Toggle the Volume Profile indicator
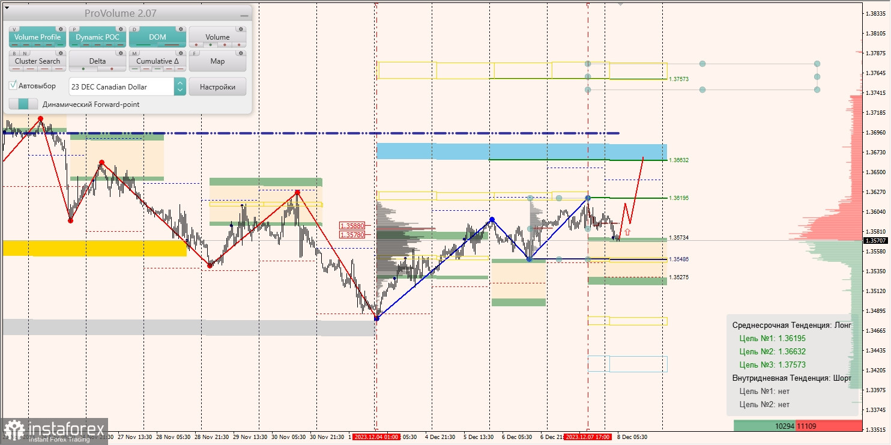The height and width of the screenshot is (445, 891). [x=37, y=37]
